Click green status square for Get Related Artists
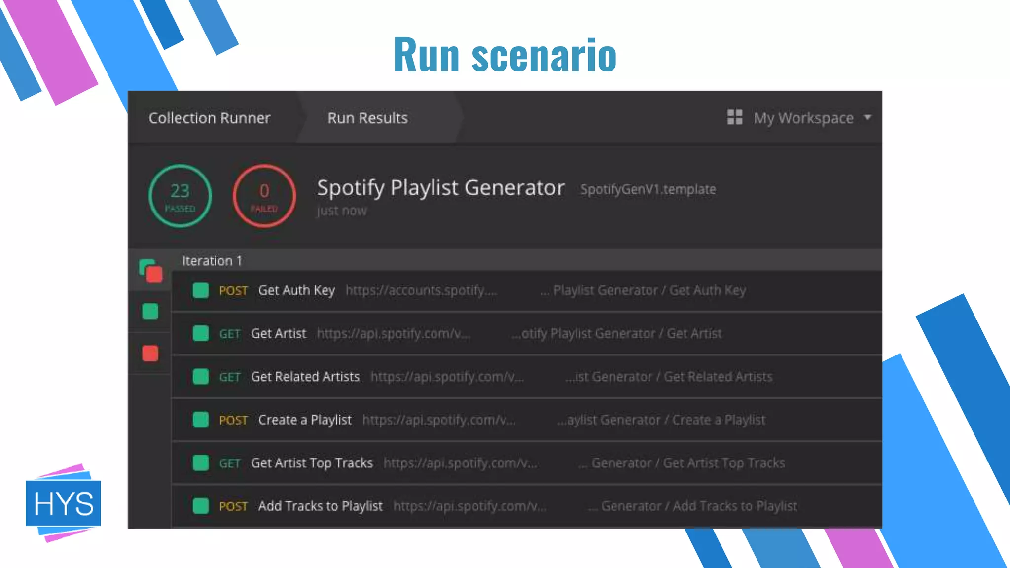Viewport: 1010px width, 568px height. 201,377
